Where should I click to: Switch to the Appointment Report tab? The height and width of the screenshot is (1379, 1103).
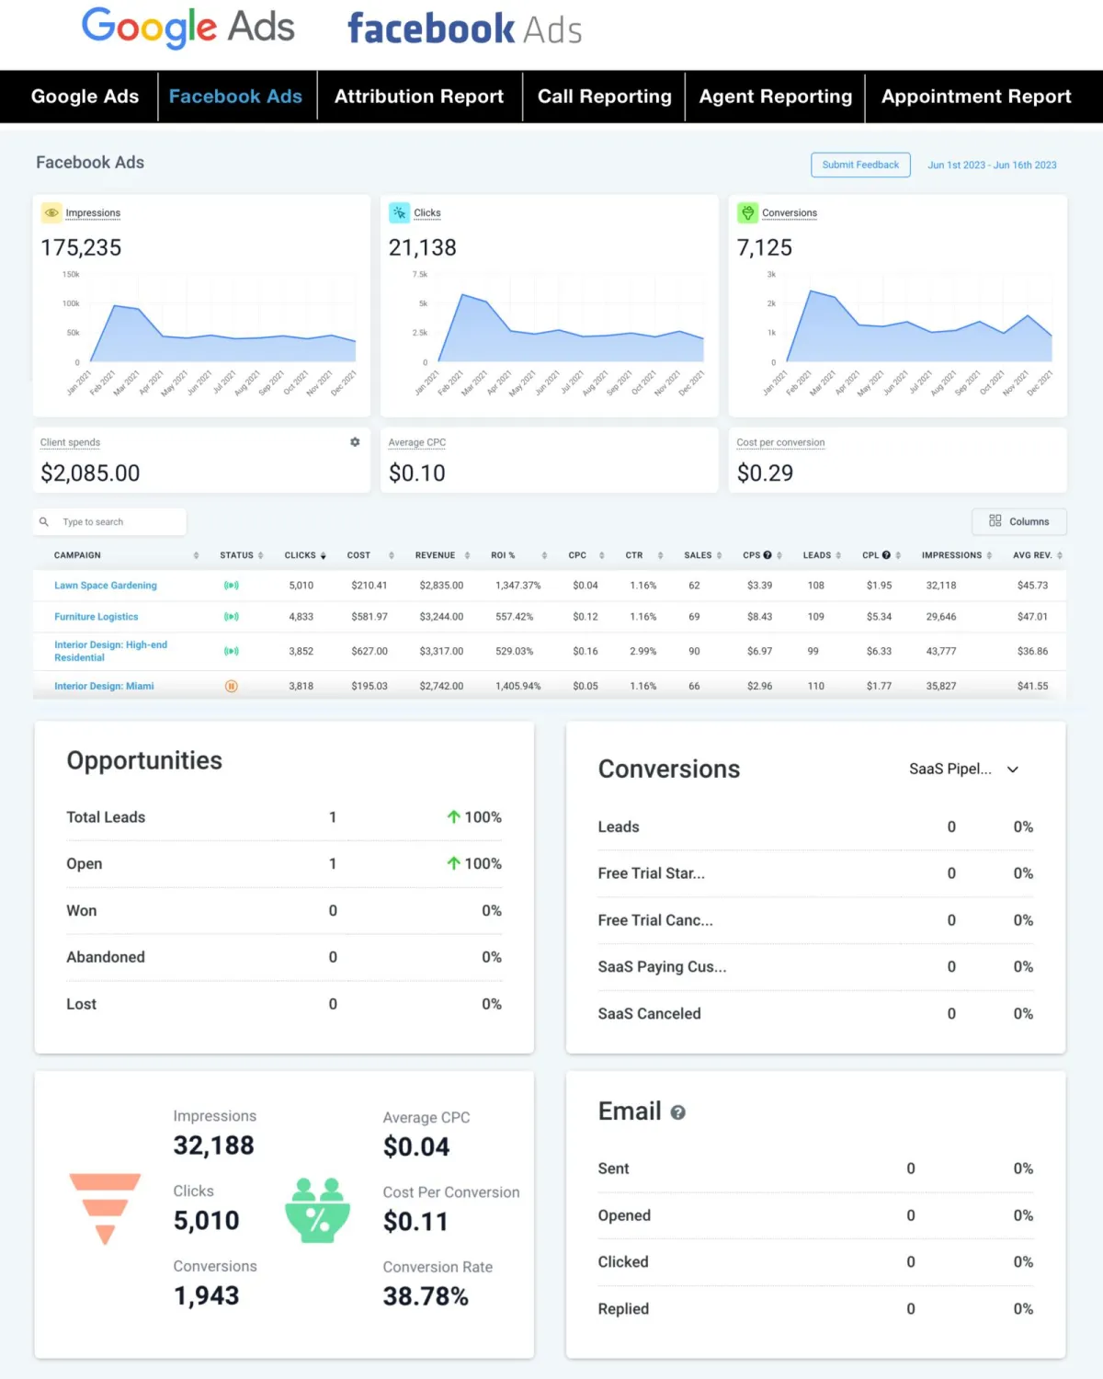(x=976, y=97)
